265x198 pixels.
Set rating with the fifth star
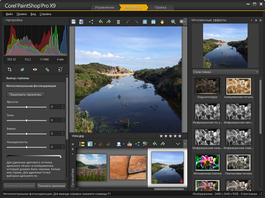point(180,136)
